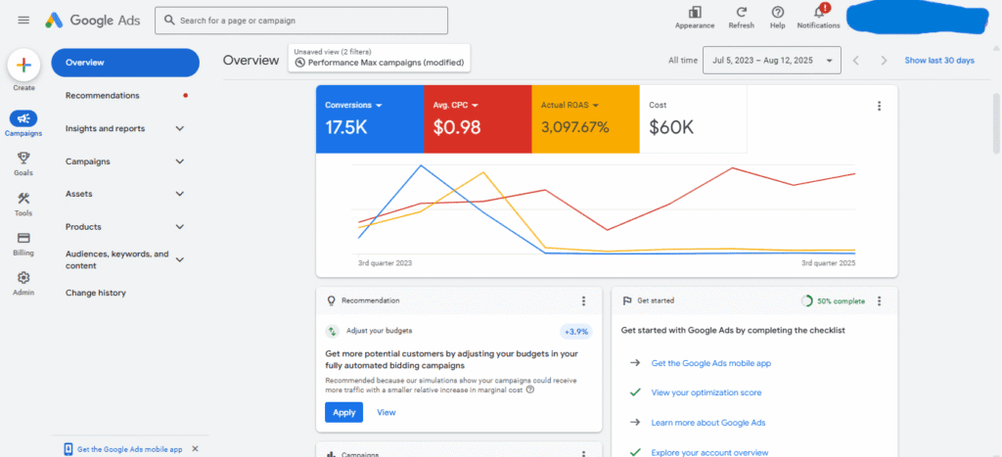Open the Recommendations menu item

(x=103, y=96)
